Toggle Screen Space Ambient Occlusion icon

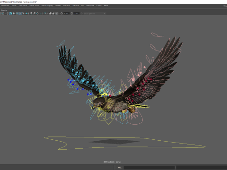[x=31, y=13]
